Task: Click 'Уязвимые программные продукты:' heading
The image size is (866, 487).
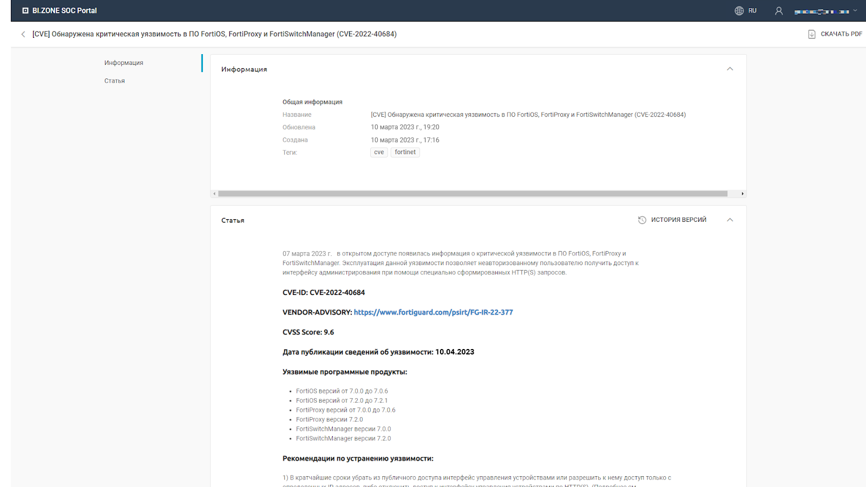Action: [345, 372]
